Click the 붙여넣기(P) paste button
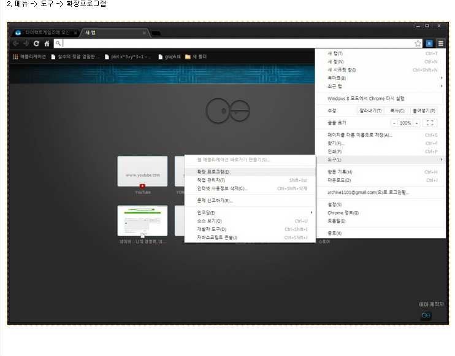Screen dimensions: 455x356 pyautogui.click(x=424, y=110)
